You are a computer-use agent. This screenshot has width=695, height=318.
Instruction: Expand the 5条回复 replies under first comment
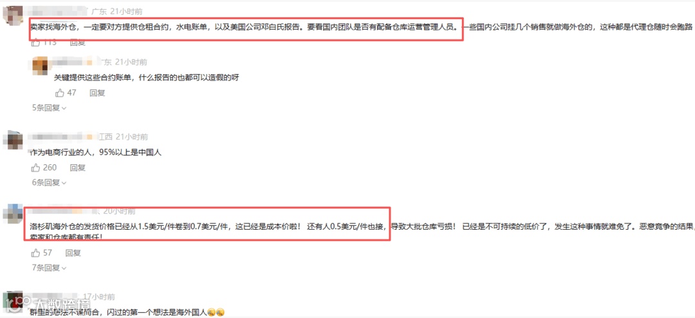(49, 108)
